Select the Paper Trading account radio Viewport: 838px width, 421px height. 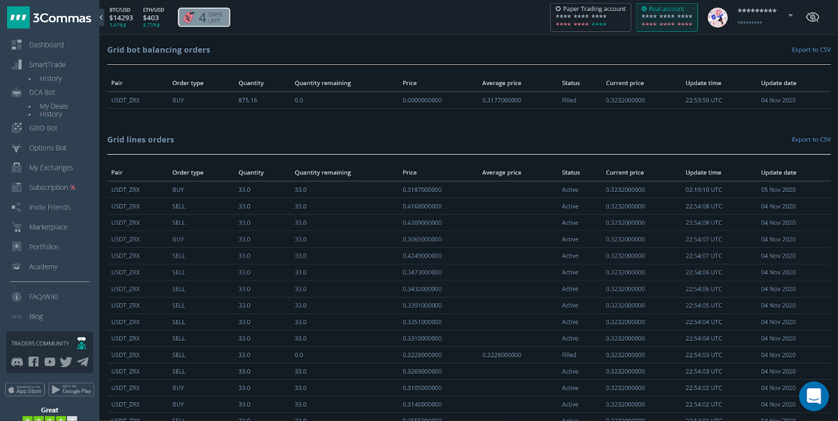pos(558,9)
